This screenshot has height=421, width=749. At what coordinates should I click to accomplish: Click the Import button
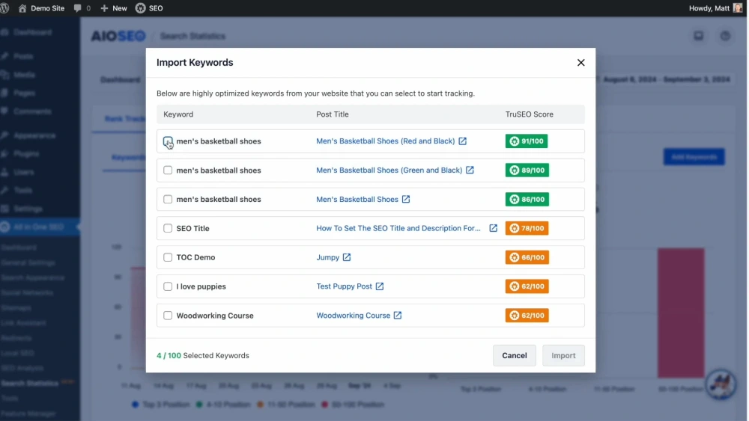click(x=563, y=356)
